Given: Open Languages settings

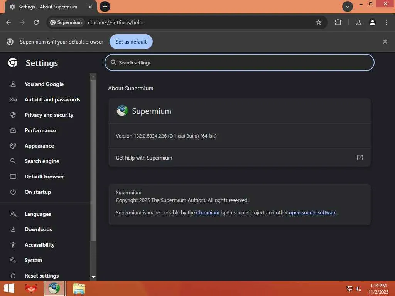Looking at the screenshot, I should point(38,214).
